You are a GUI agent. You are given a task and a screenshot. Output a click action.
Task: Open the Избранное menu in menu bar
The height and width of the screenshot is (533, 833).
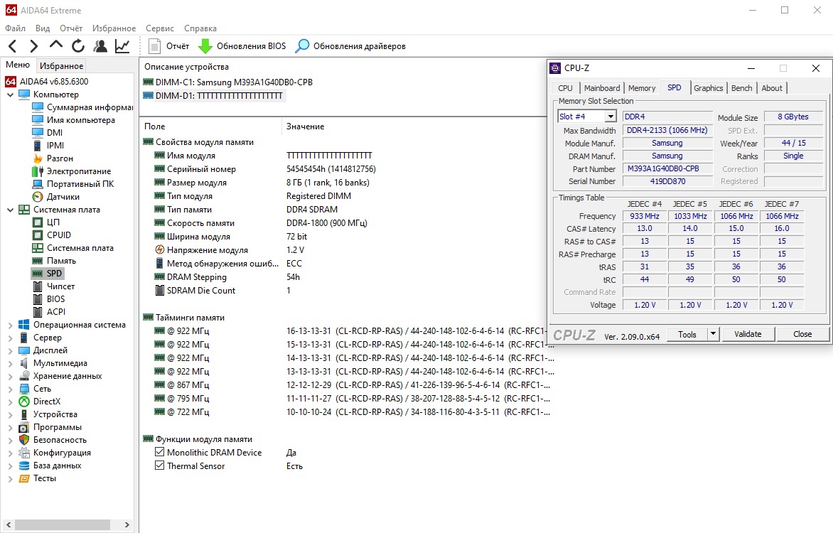114,28
